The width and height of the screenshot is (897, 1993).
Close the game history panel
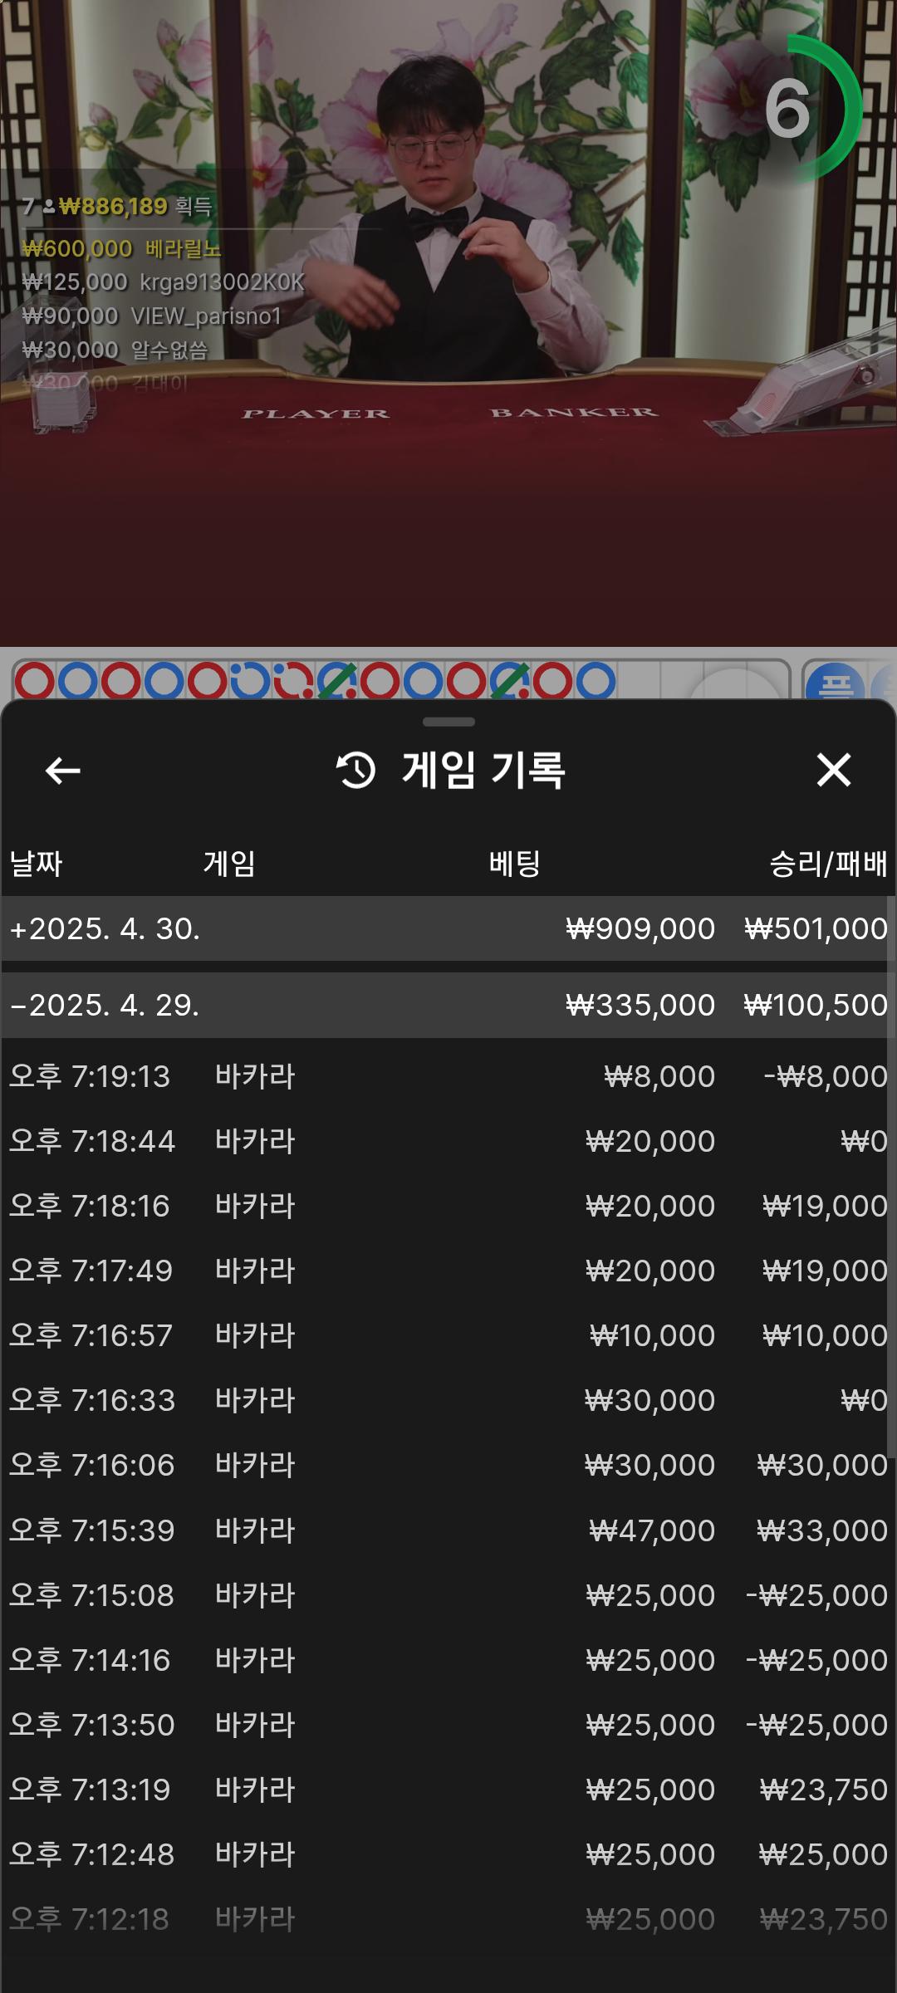coord(833,770)
